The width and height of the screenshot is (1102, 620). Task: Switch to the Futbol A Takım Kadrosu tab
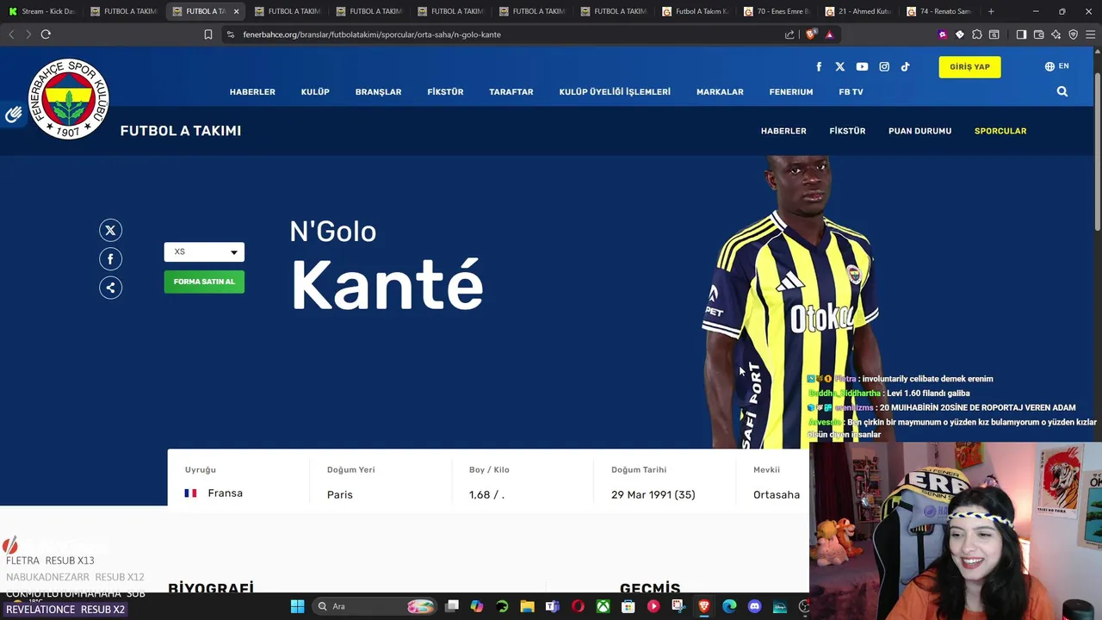[x=694, y=11]
